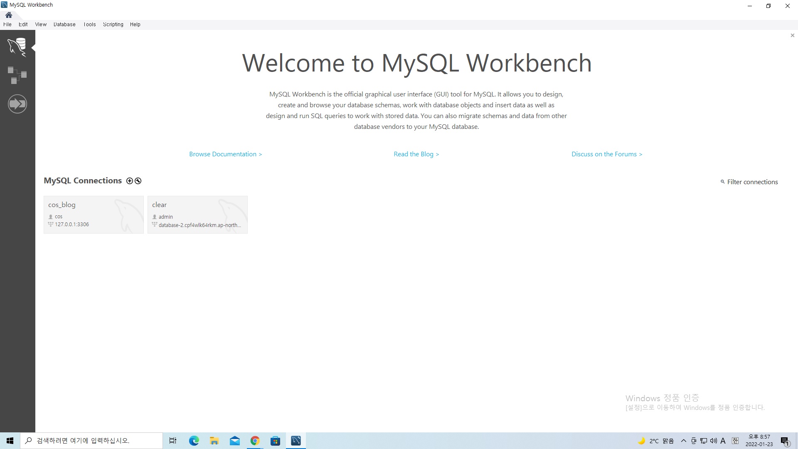Open the Database menu
Viewport: 798px width, 449px height.
(64, 25)
